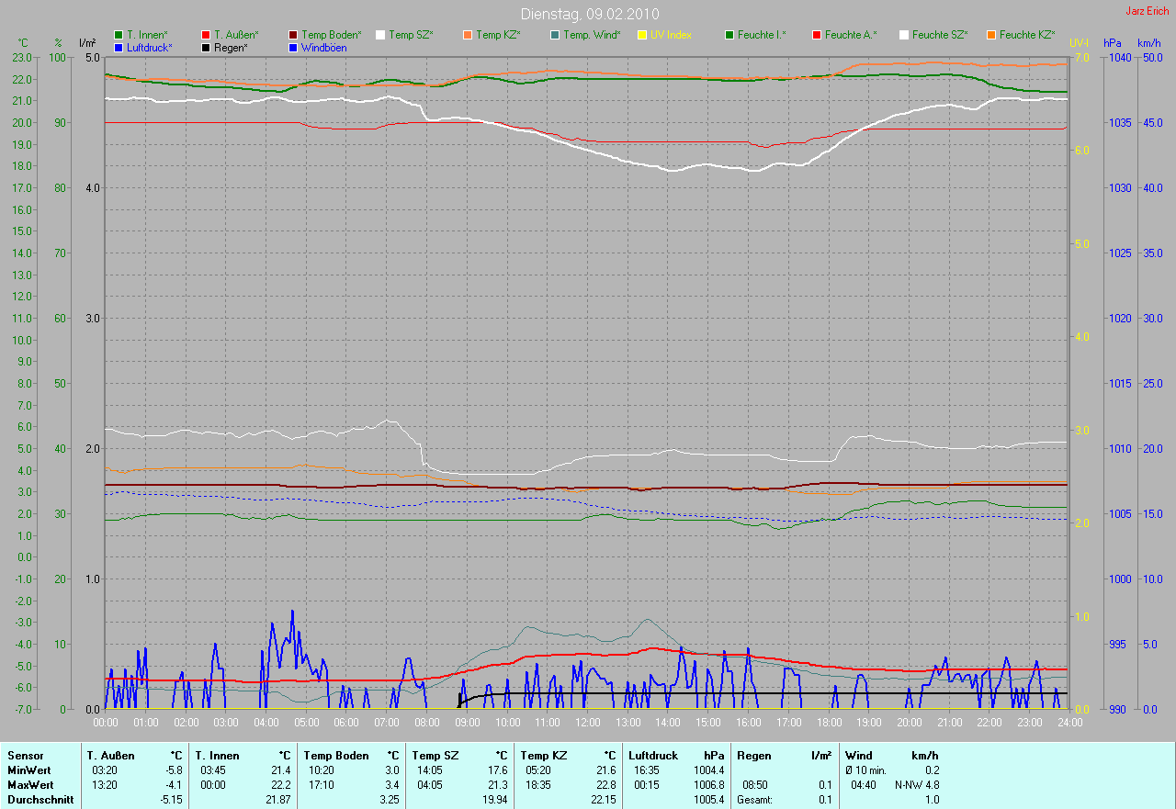Screen dimensions: 1176x809
Task: Click the blue Windböen legend square
Action: (x=293, y=47)
